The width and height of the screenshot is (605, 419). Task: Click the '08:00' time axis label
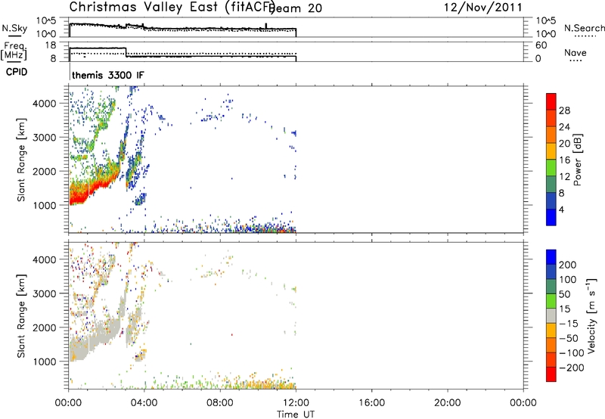point(220,403)
